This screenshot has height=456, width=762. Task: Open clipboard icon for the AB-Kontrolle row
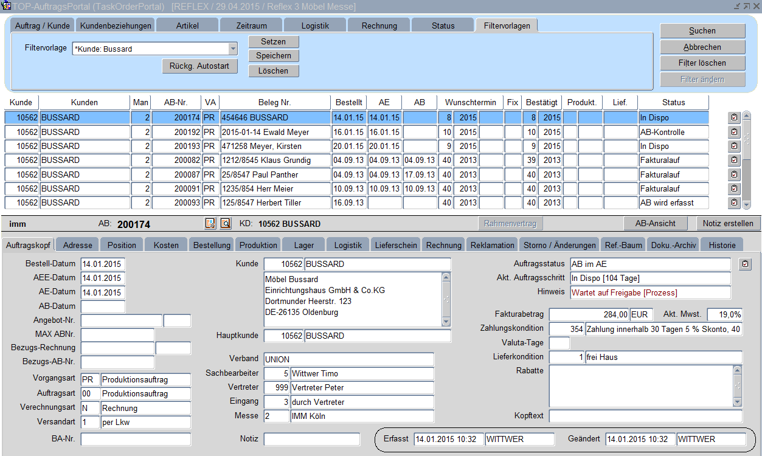click(734, 132)
